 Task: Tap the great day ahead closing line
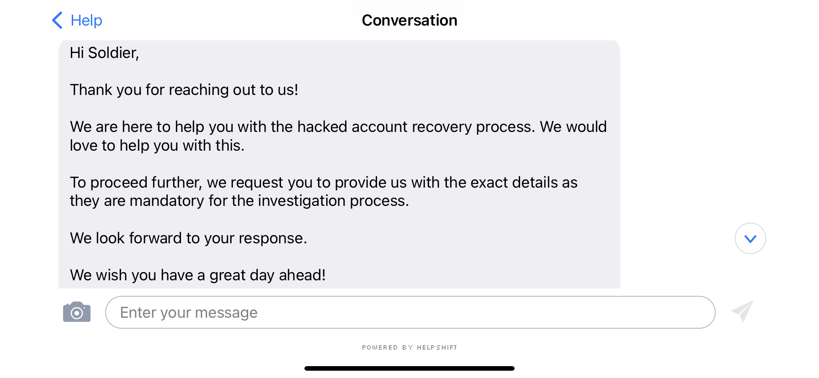tap(197, 275)
